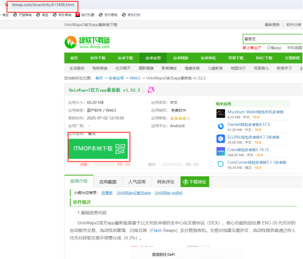The image size is (303, 259).
Task: Select the 影音播放 subcategory
Action: click(169, 68)
